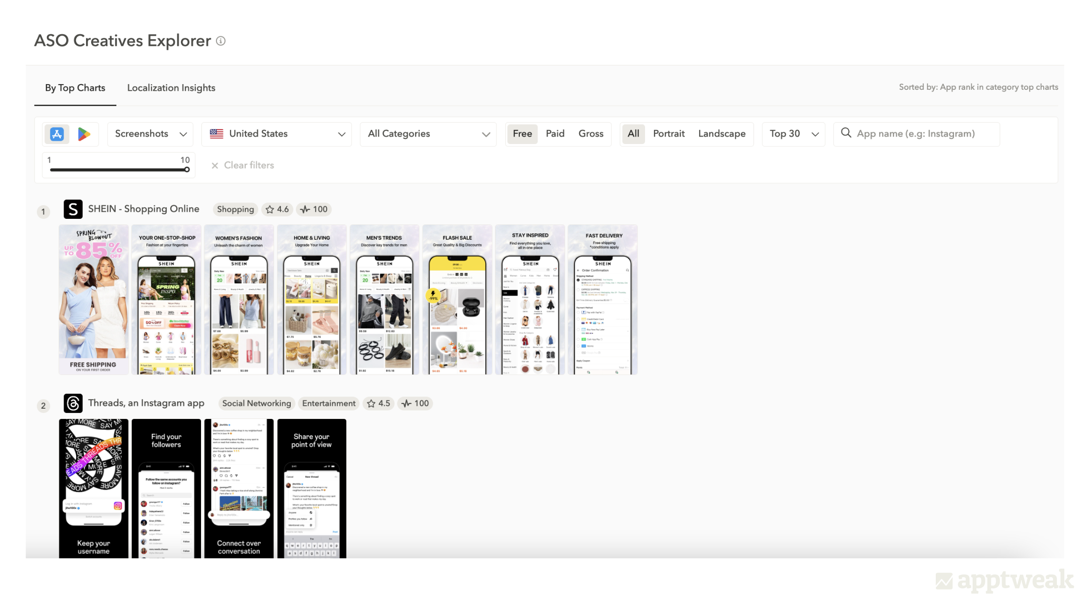Click the Entertainment category tag
The height and width of the screenshot is (606, 1090).
[329, 404]
